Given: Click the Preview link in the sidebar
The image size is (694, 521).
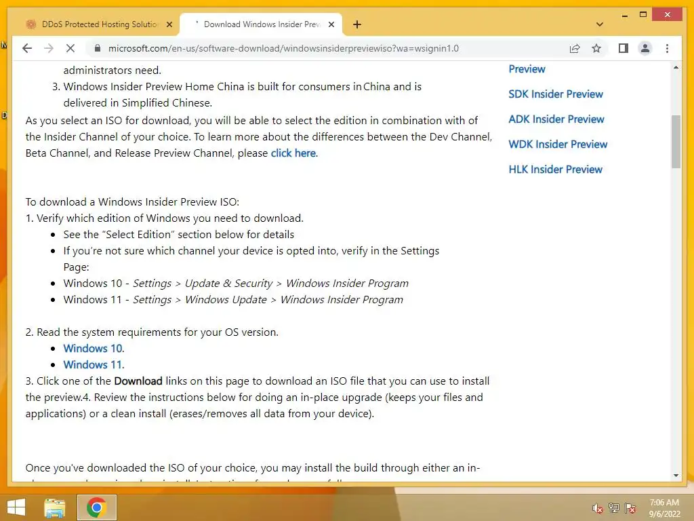Looking at the screenshot, I should click(527, 69).
